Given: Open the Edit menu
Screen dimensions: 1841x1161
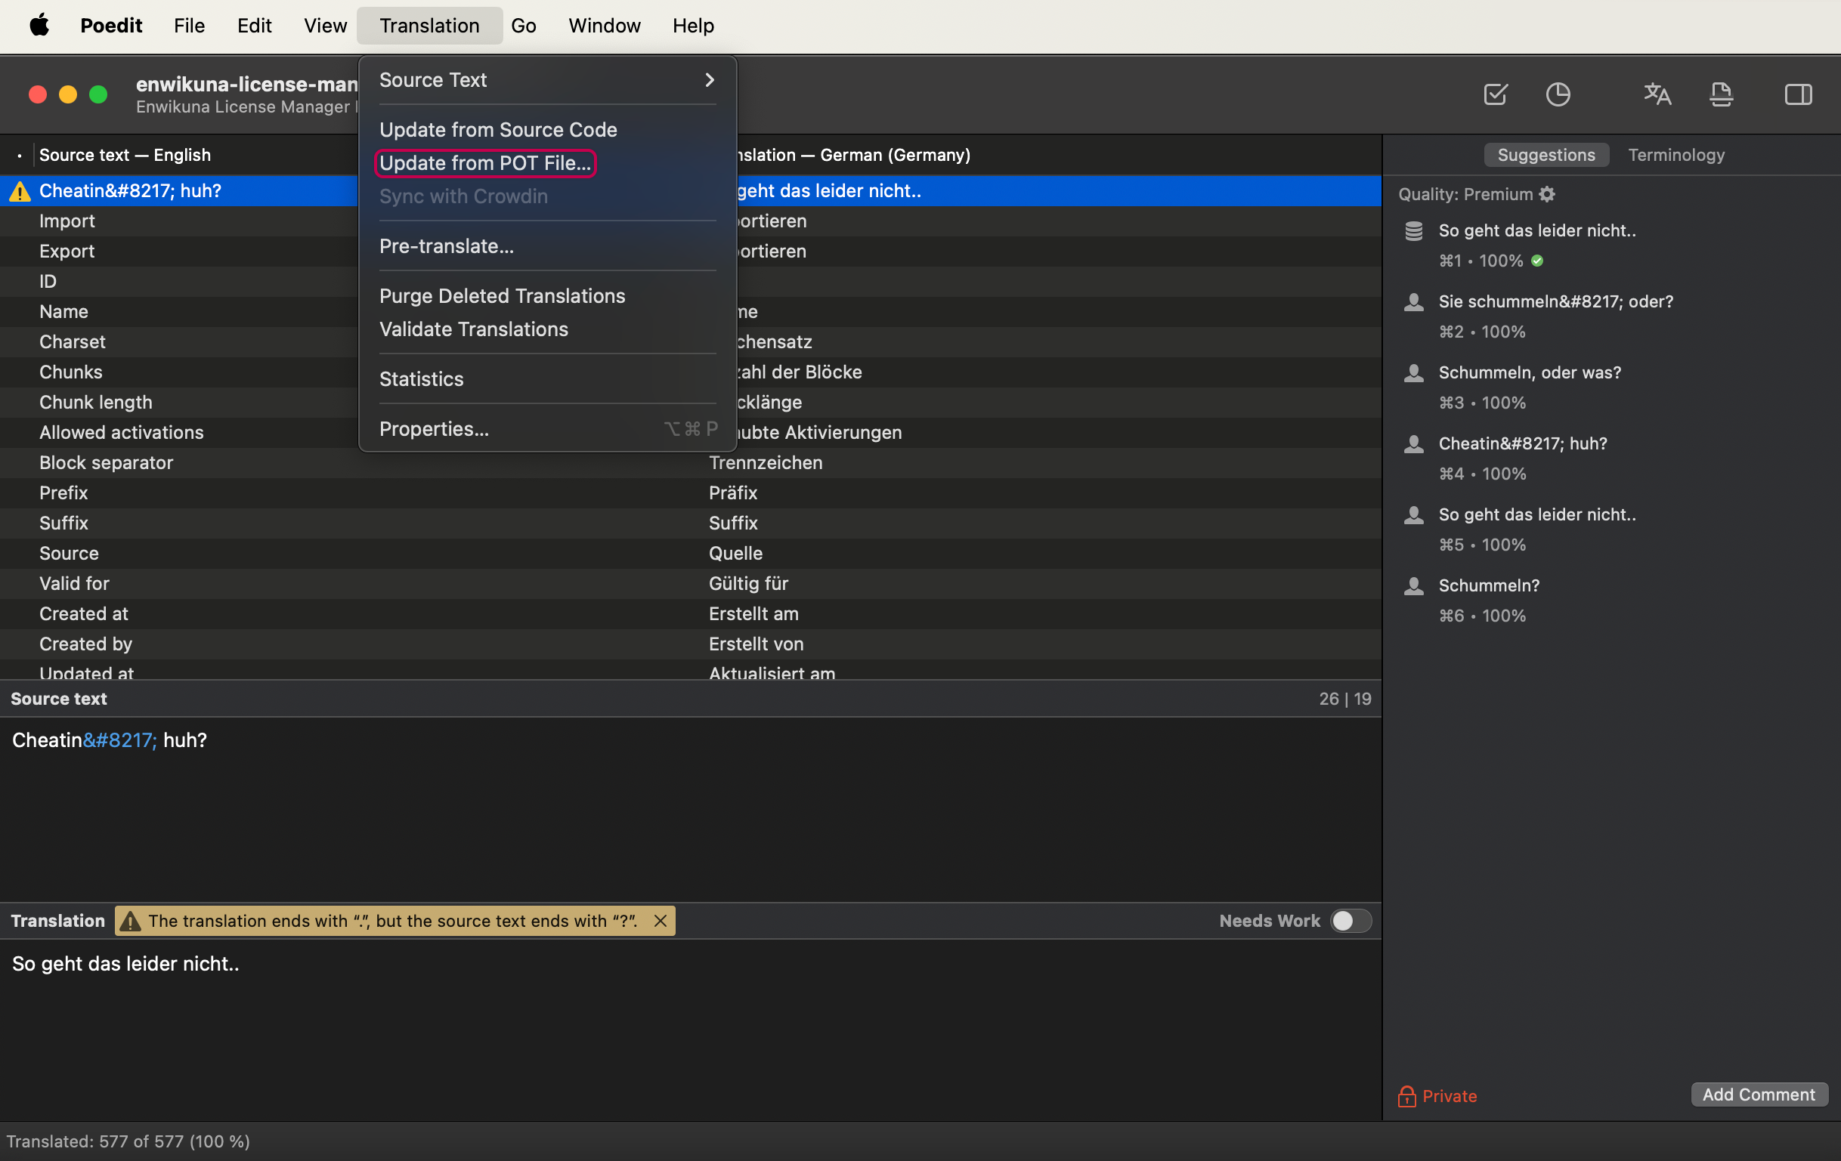Looking at the screenshot, I should [254, 25].
